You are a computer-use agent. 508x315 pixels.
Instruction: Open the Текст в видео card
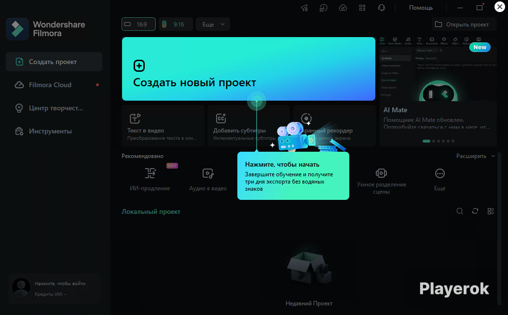click(x=163, y=126)
